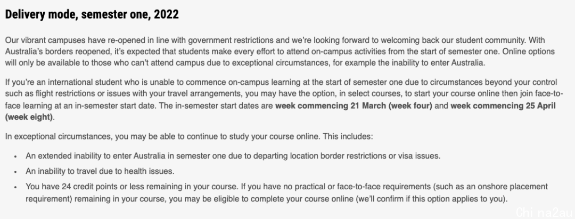Click the phrase 'such as an onshore placement'
The height and width of the screenshot is (219, 575).
(x=491, y=187)
